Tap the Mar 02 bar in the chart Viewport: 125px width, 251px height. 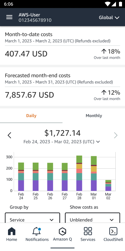[x=108, y=185]
